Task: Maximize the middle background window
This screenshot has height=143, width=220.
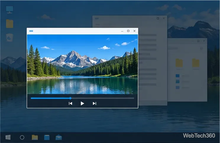Action: (158, 18)
